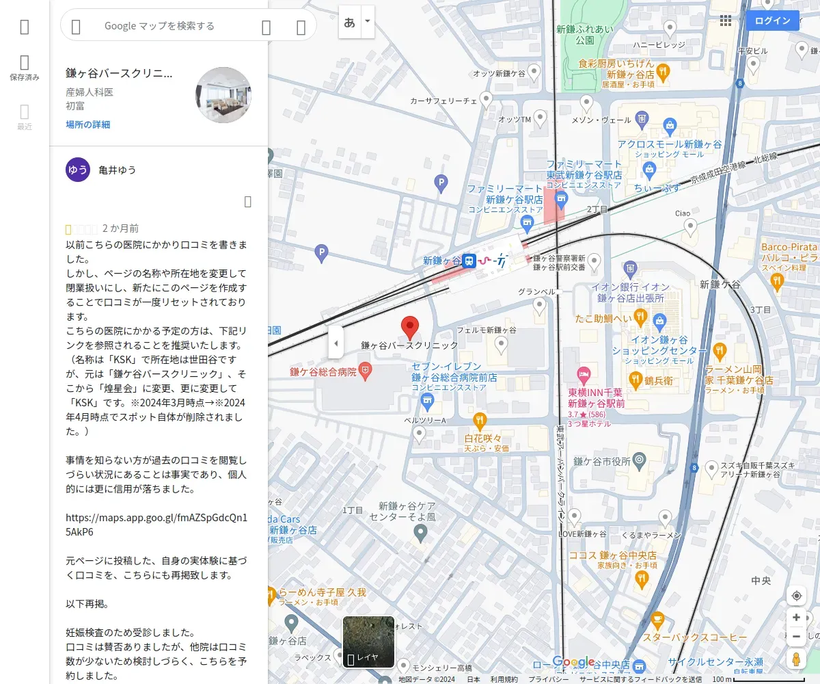Click the Street View pegman icon
This screenshot has height=684, width=820.
pyautogui.click(x=796, y=659)
